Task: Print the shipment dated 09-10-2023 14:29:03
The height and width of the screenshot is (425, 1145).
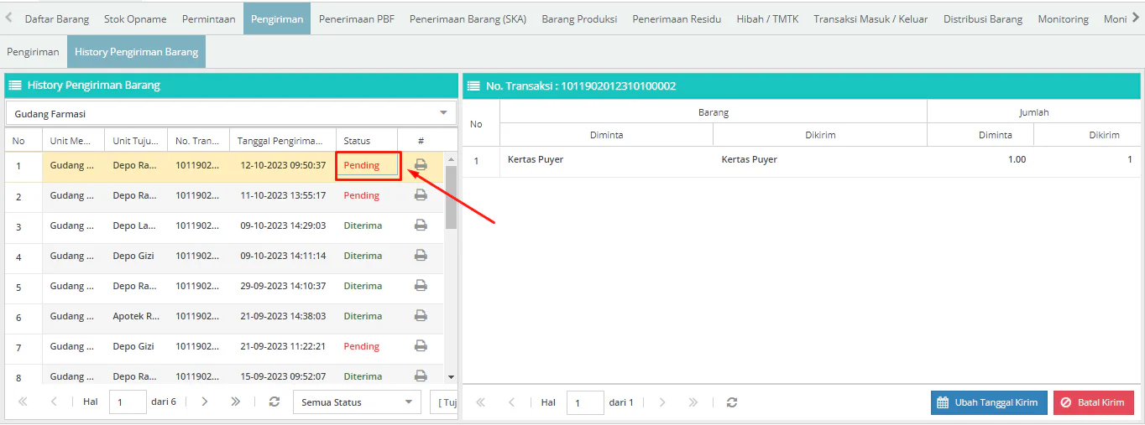Action: point(421,225)
